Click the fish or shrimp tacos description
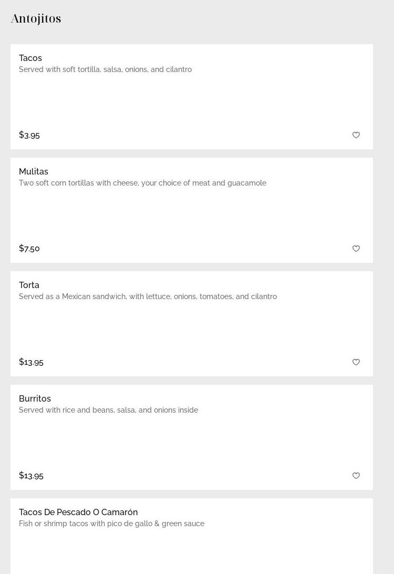 111,524
